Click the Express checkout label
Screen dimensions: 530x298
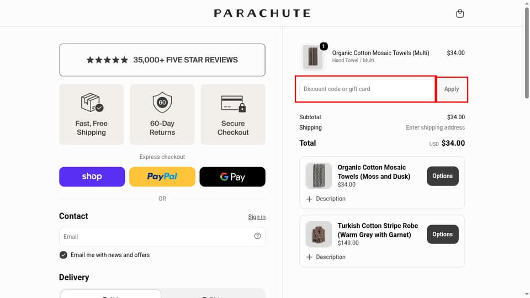(162, 157)
